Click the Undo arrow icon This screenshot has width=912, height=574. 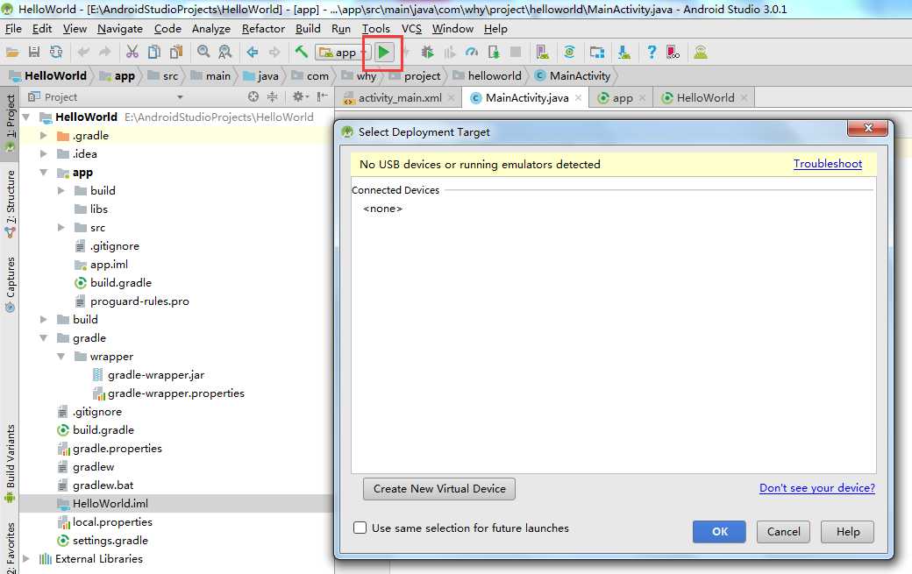tap(84, 53)
